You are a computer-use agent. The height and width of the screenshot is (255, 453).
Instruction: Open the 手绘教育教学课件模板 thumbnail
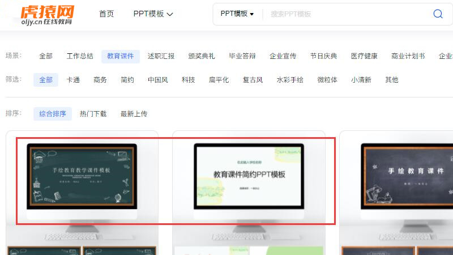[x=82, y=176]
